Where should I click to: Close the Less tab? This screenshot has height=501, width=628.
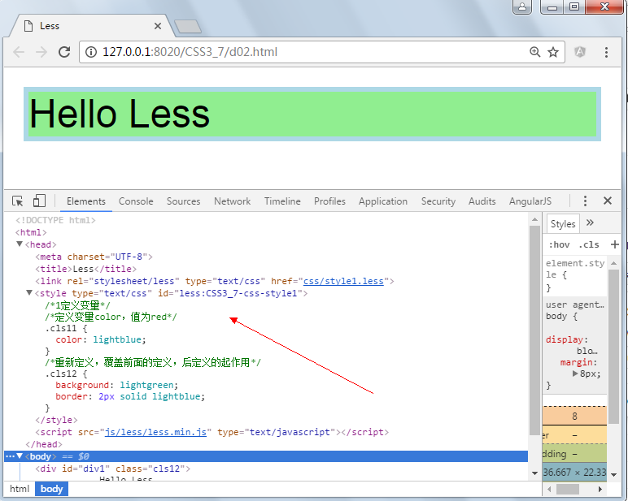tap(157, 26)
